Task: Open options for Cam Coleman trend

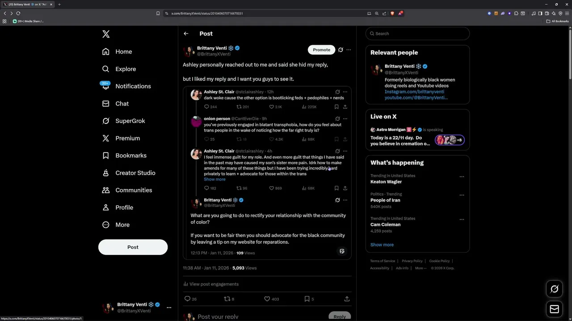Action: pyautogui.click(x=462, y=219)
